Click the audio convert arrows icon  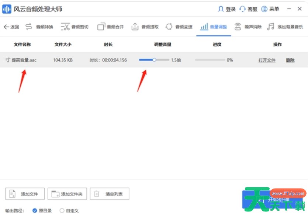point(29,27)
